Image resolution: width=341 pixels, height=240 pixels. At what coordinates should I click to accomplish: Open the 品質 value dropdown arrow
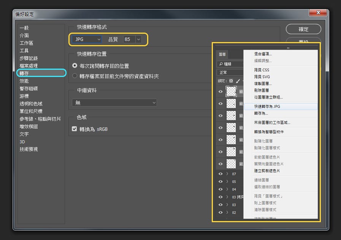(x=138, y=39)
